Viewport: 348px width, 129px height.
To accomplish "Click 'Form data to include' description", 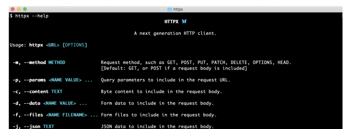I will (x=157, y=103).
